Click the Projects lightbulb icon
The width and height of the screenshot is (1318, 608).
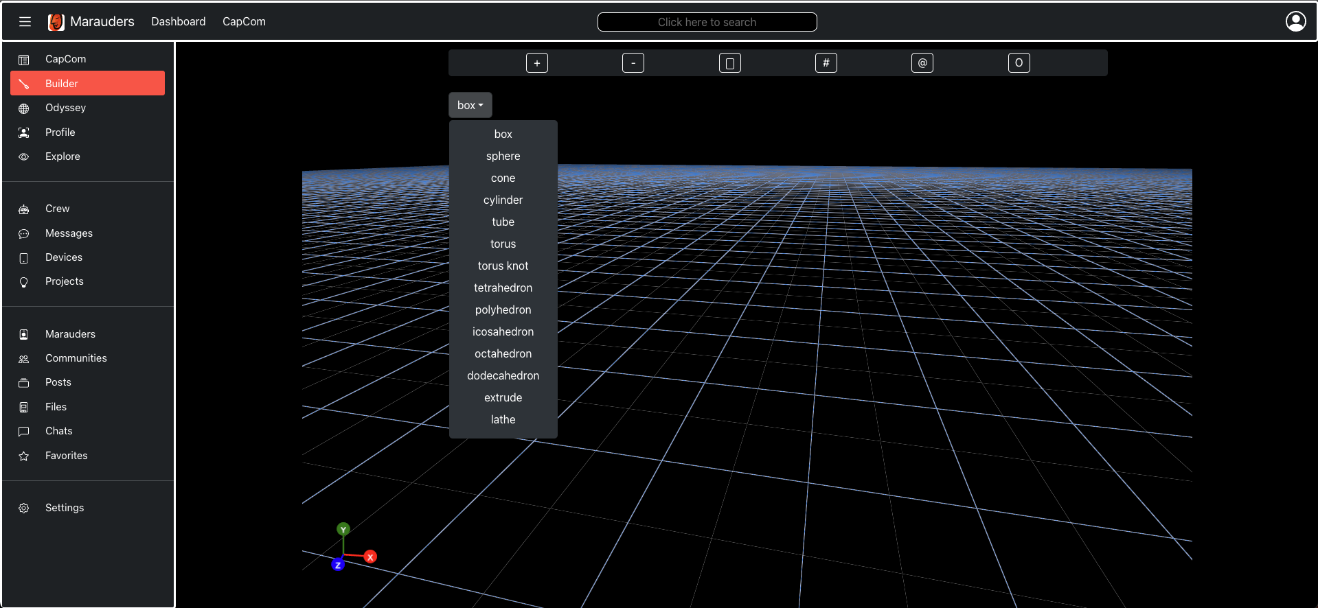tap(24, 282)
